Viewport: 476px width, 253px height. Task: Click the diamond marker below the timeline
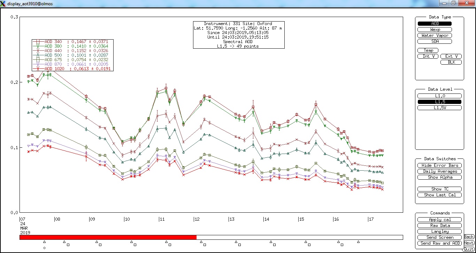44,248
